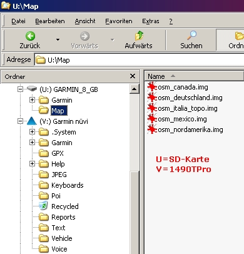244x254 pixels.
Task: Select the (U:) GARMIN_8_GB drive icon
Action: pos(32,89)
